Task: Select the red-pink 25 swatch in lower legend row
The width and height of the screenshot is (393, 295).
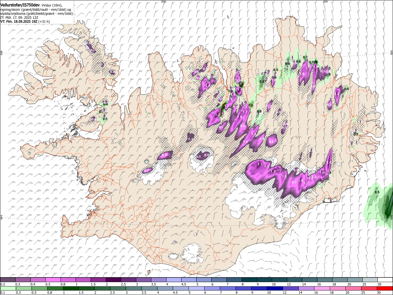Action: click(x=369, y=289)
